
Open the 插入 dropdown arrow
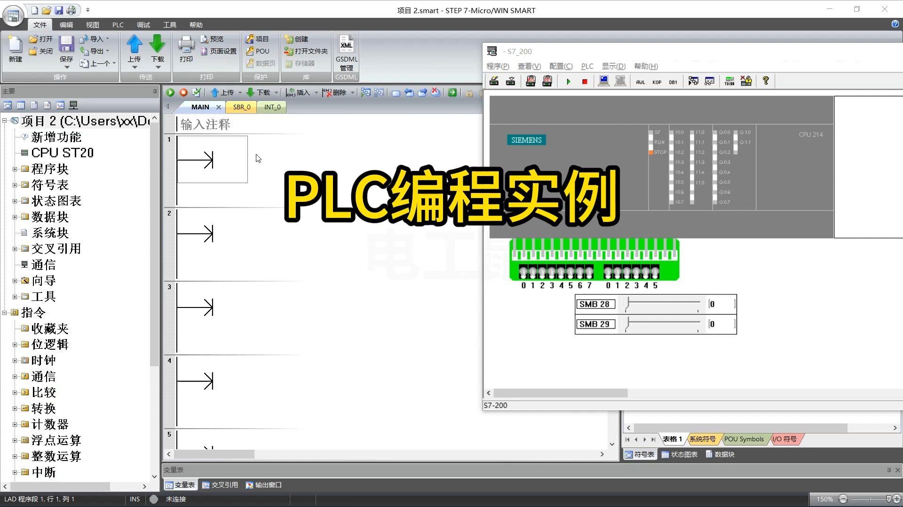click(316, 92)
